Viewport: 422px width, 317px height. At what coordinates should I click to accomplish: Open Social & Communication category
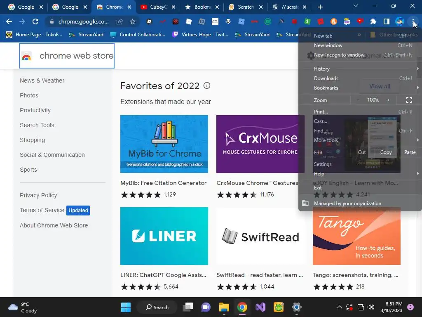52,155
